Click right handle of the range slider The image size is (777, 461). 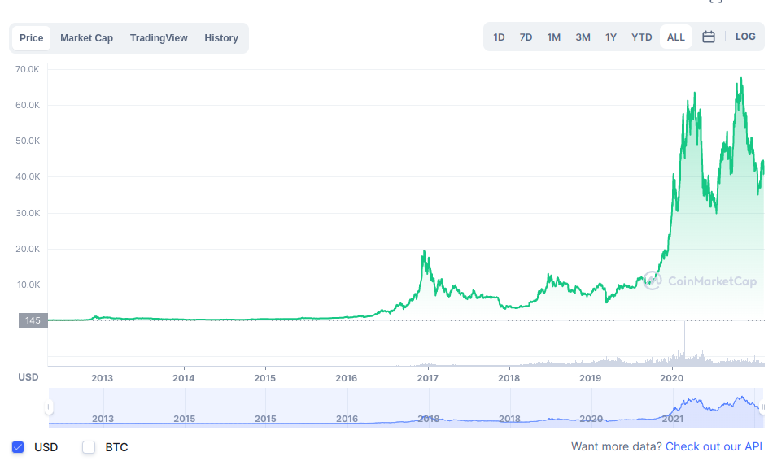coord(763,407)
